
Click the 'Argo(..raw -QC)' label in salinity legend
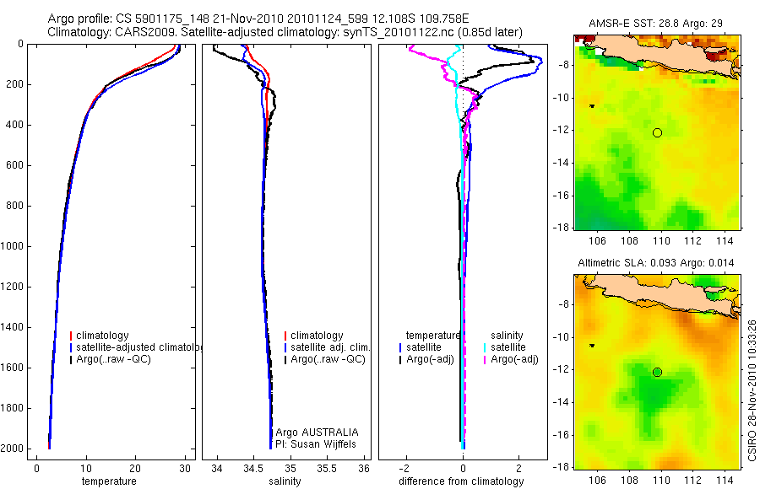click(328, 359)
